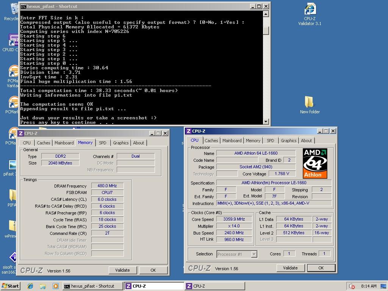Click the Core Speed 3359.9 MHz field
388x291 pixels.
tap(234, 219)
